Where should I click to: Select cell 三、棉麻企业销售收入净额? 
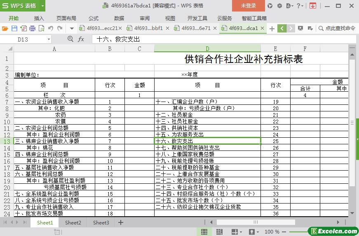[x=54, y=141]
